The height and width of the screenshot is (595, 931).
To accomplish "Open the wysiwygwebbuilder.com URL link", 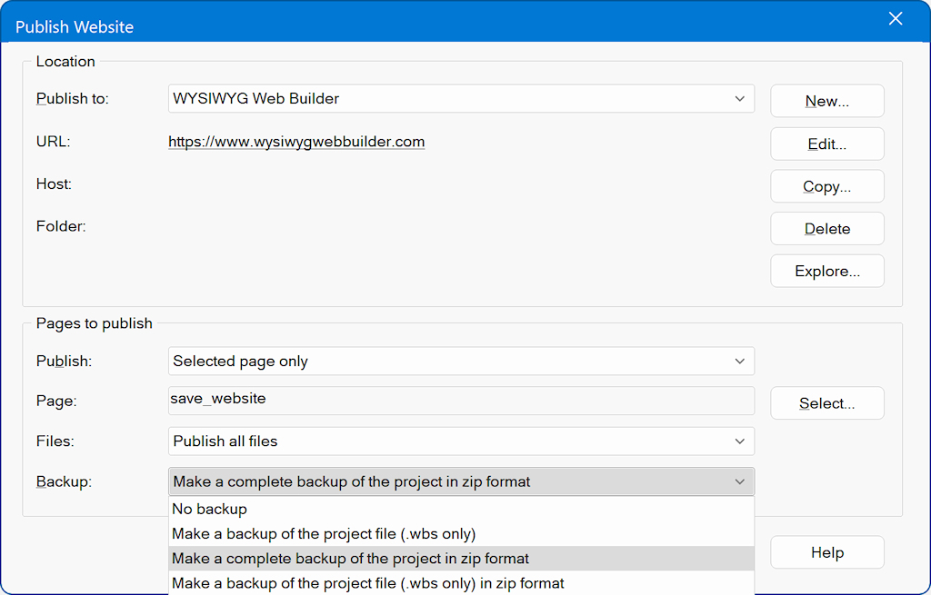I will (x=296, y=142).
